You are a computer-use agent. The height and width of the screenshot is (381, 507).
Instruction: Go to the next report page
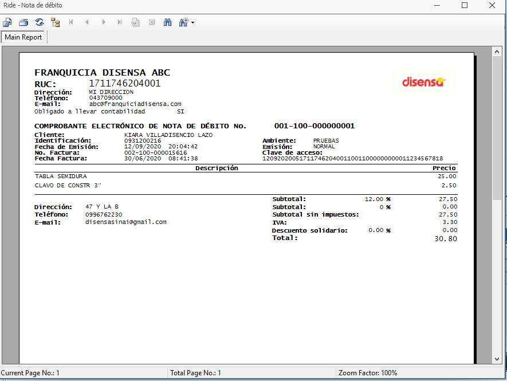tap(104, 22)
